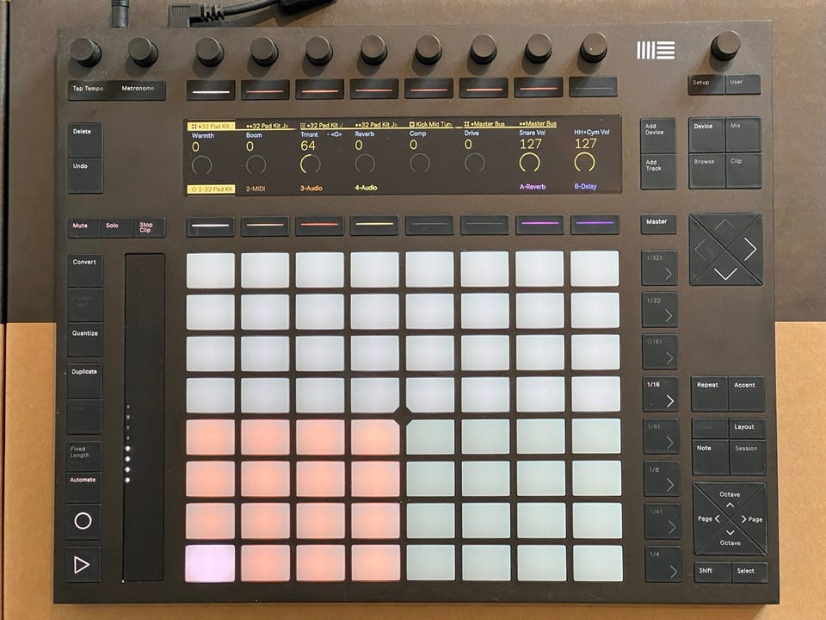
Task: Tap the up arrow on the navigation pad
Action: 724,226
